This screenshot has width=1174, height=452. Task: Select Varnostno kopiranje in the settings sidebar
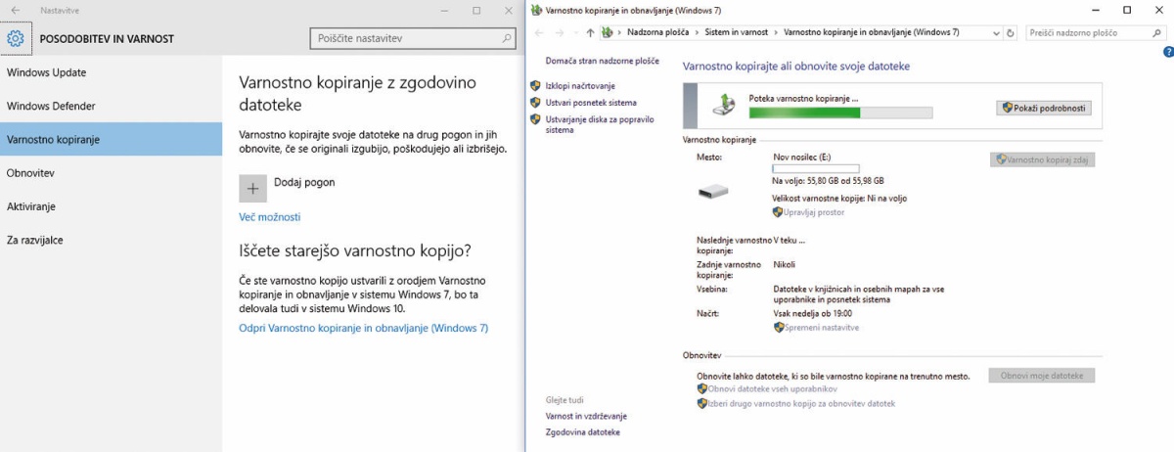112,139
